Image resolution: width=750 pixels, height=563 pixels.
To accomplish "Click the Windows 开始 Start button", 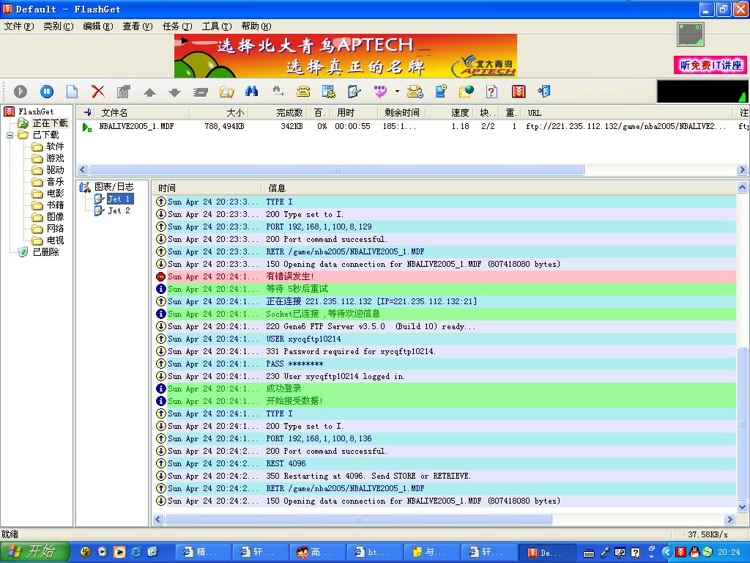I will click(34, 551).
